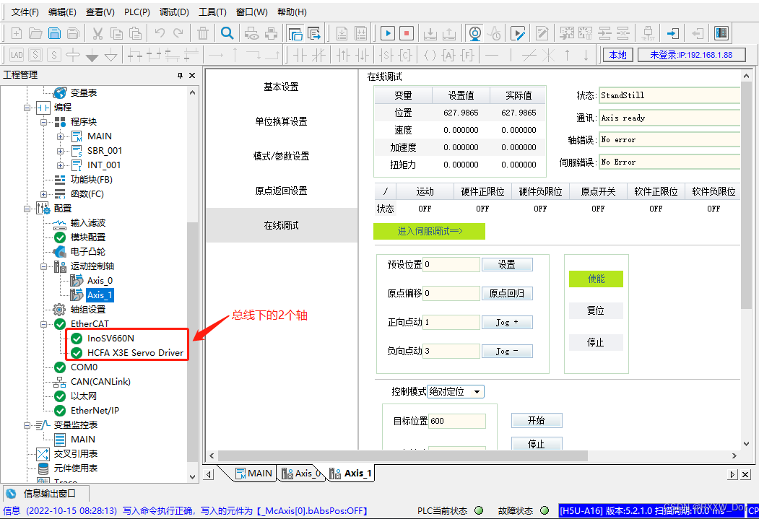Toggle the 本地 local mode button
759x519 pixels.
point(617,55)
